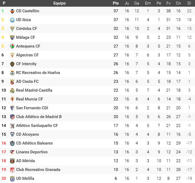This screenshot has width=195, height=183.
Task: Click the AD Ceuta FC crest
Action: [12, 81]
